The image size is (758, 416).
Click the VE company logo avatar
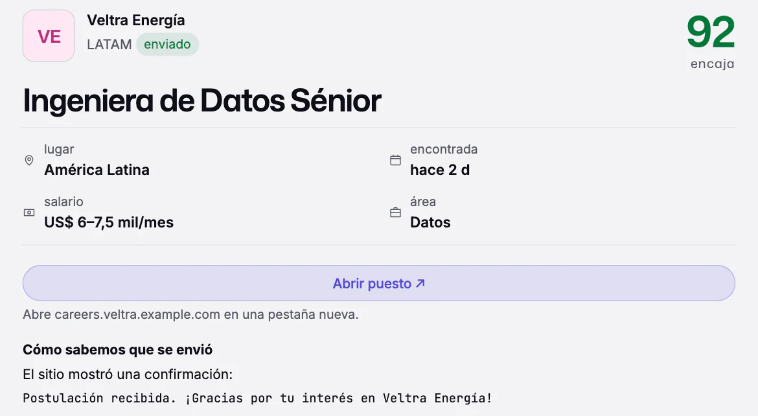click(x=49, y=36)
